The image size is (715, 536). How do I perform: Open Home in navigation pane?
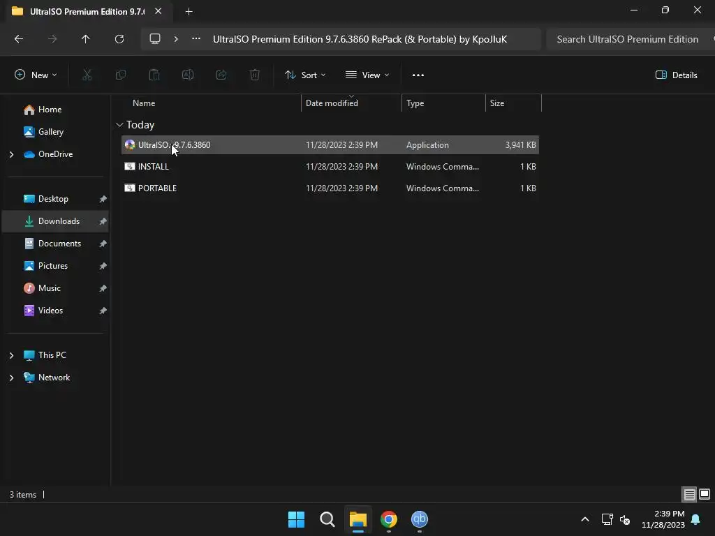click(50, 110)
